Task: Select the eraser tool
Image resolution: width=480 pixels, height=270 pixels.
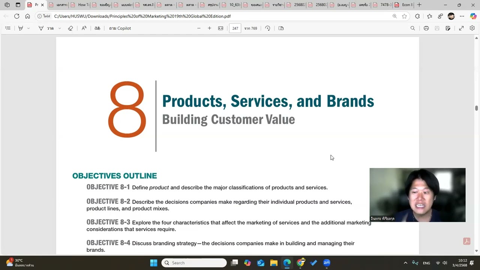Action: [70, 28]
